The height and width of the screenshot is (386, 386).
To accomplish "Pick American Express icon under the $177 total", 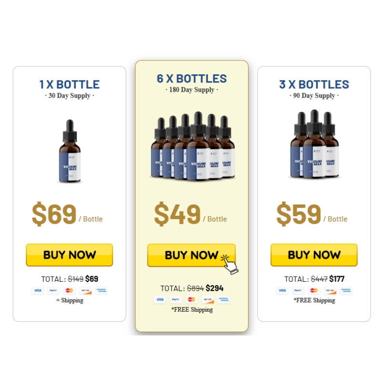I will coord(346,290).
